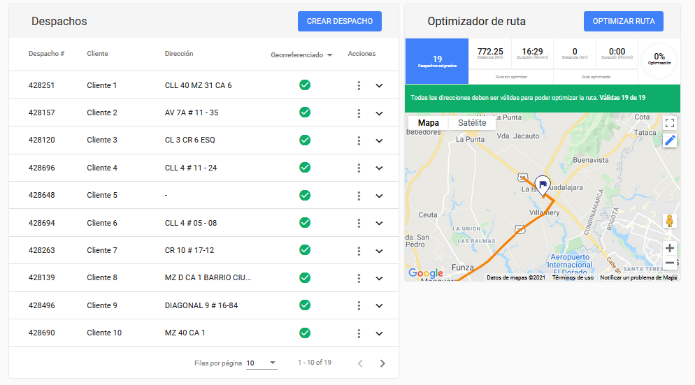The width and height of the screenshot is (695, 385).
Task: Open Términos de uso link
Action: pyautogui.click(x=573, y=277)
